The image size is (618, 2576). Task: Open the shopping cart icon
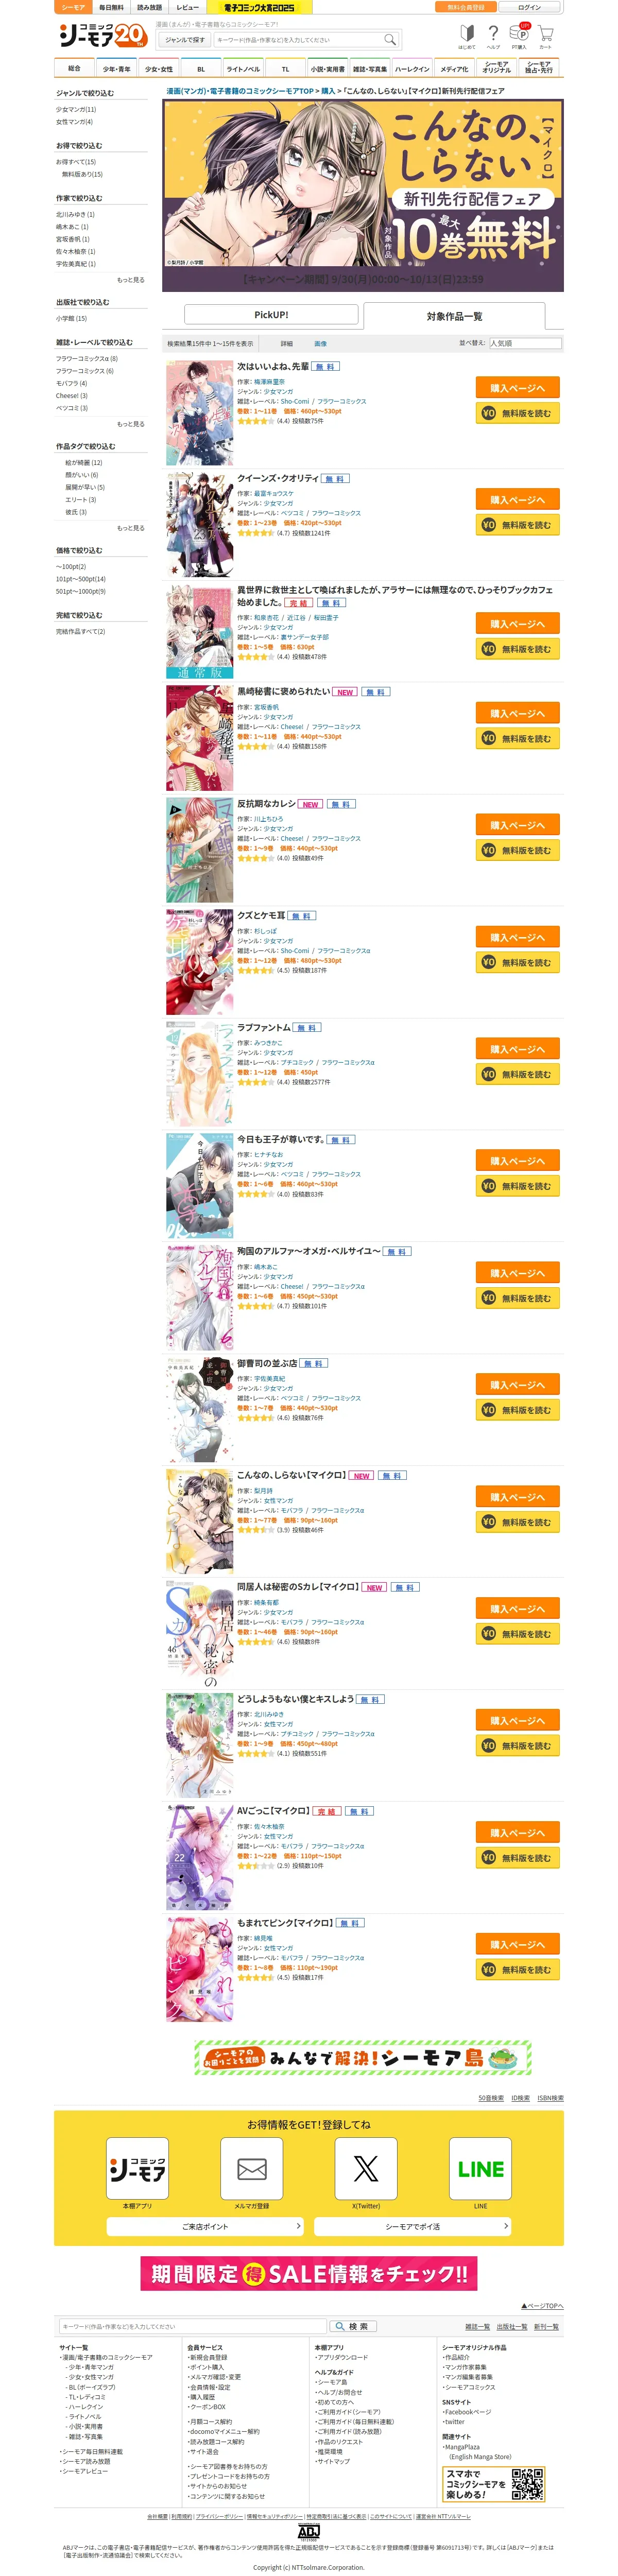click(545, 36)
